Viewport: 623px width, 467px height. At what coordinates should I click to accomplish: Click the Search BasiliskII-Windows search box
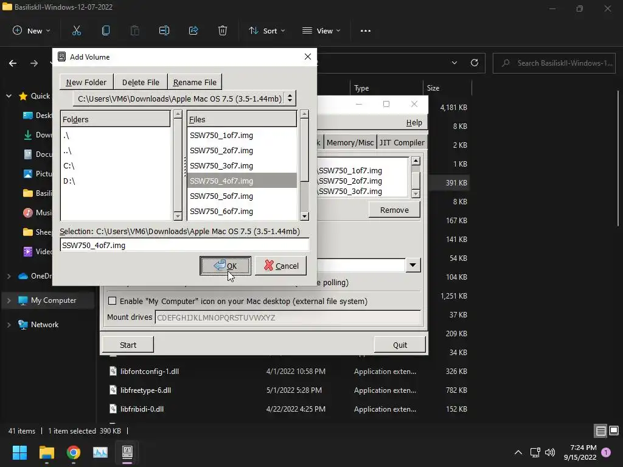(x=554, y=63)
